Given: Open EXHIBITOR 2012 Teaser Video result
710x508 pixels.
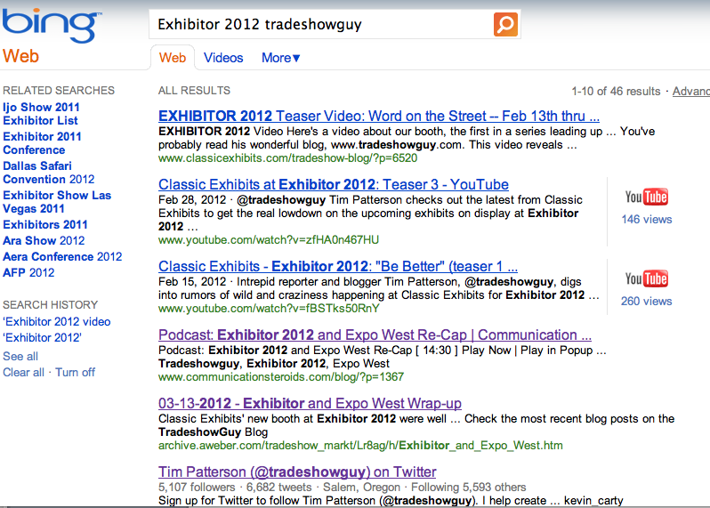Looking at the screenshot, I should [379, 116].
